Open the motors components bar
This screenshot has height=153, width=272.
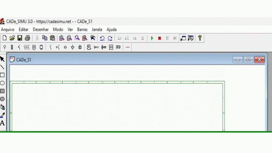(x=34, y=47)
